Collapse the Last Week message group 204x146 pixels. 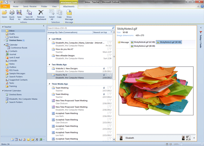pos(49,39)
